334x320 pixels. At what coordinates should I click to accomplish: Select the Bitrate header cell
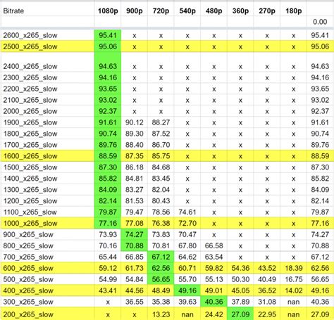coord(47,11)
